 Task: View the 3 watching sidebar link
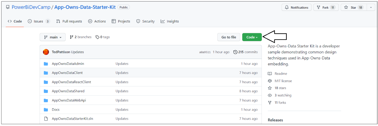tap(279, 95)
